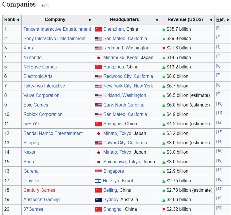Viewport: 231px width, 215px height.
Task: Click the Japan flag in Nintendo row
Action: pyautogui.click(x=98, y=58)
